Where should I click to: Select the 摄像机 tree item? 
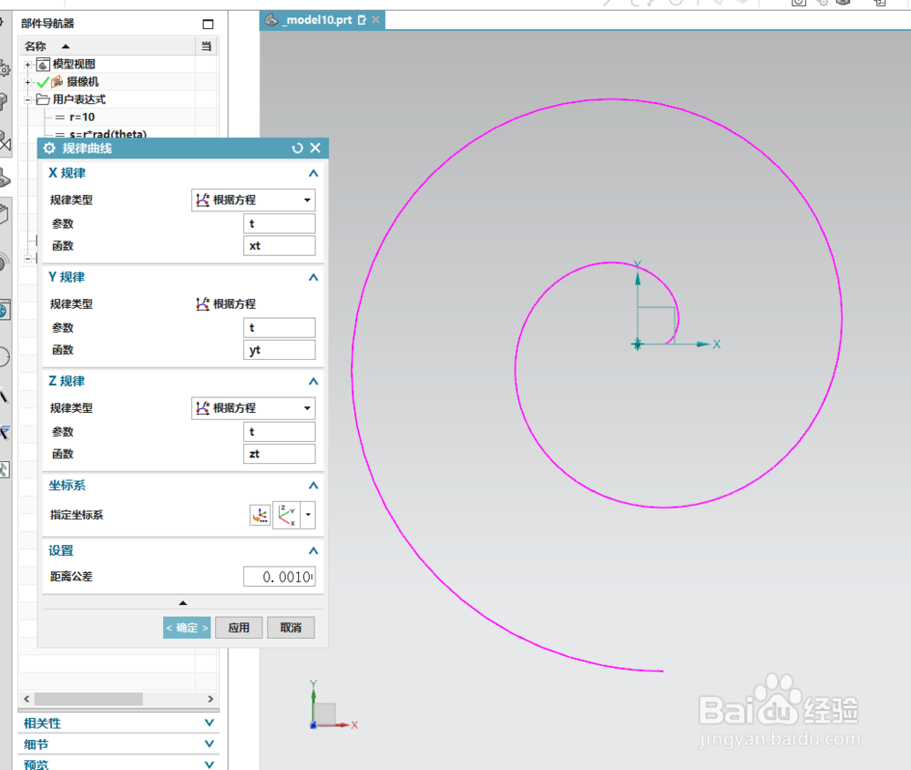coord(83,82)
